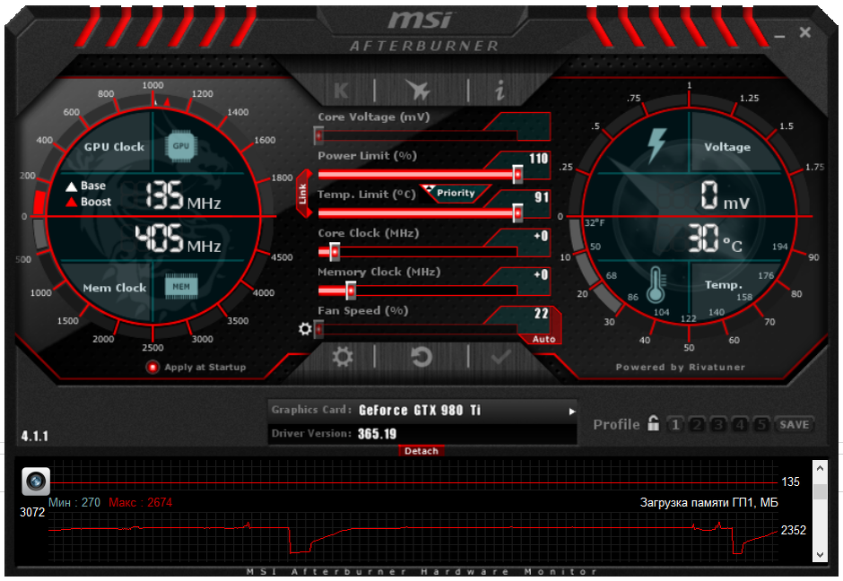This screenshot has height=581, width=843.
Task: Click the airplane OC scanner icon
Action: pyautogui.click(x=418, y=90)
